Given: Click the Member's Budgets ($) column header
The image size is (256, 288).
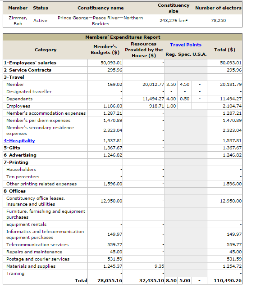Looking at the screenshot, I should click(105, 49).
